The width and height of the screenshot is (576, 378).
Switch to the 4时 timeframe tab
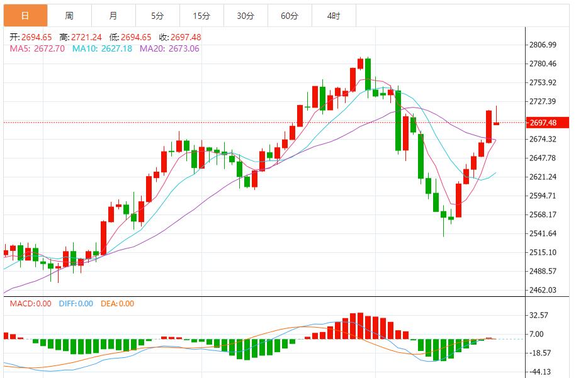coord(333,16)
